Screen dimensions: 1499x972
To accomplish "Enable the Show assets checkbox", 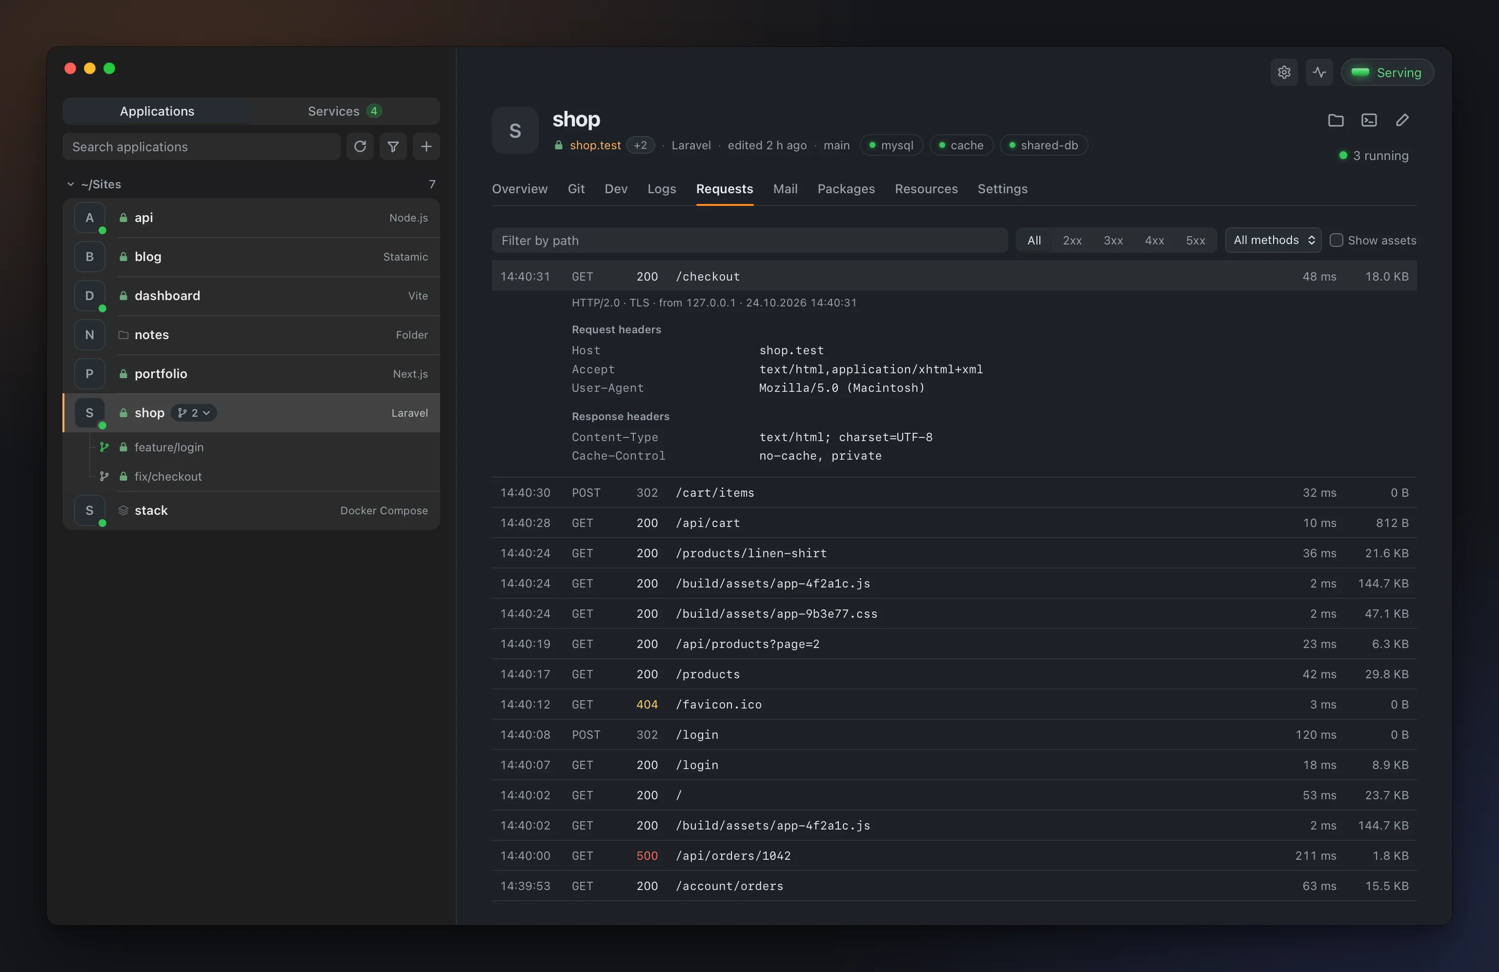I will coord(1336,241).
